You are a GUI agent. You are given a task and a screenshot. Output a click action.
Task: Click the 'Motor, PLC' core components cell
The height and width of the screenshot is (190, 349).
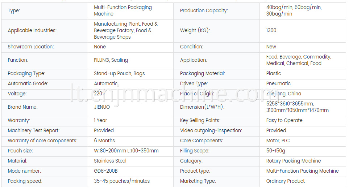[303, 141]
